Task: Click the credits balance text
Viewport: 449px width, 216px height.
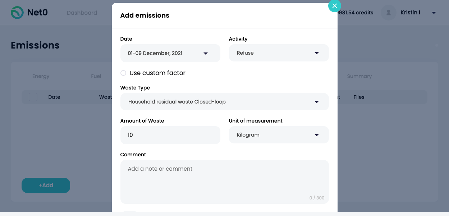Action: (356, 13)
